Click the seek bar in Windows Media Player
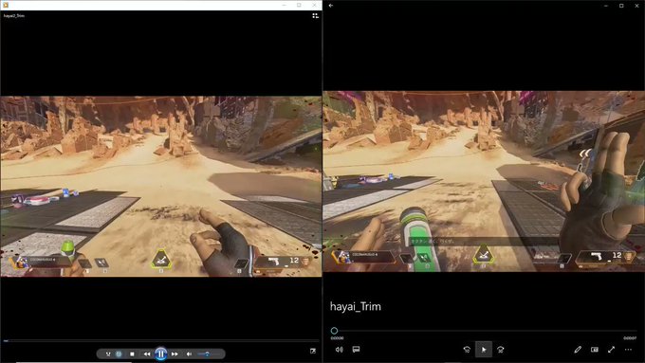Viewport: 645px width, 363px height. (x=161, y=340)
